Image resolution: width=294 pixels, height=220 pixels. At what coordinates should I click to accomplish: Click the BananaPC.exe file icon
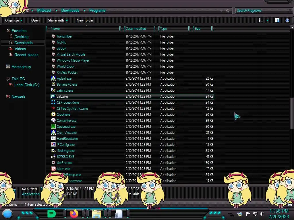click(53, 85)
